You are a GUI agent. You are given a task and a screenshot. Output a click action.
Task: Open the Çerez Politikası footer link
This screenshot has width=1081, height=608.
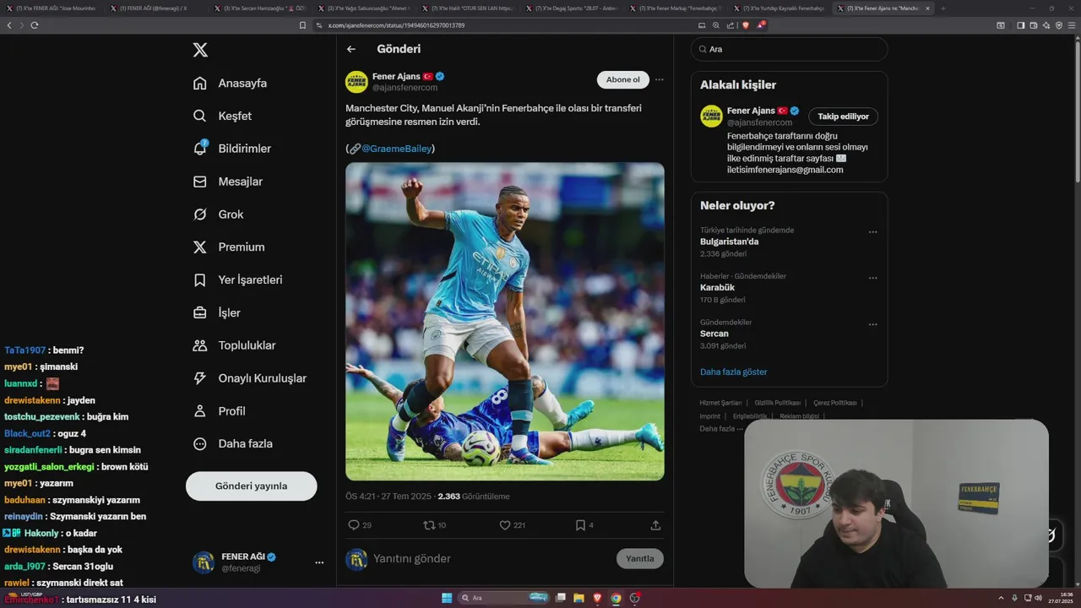pos(835,403)
